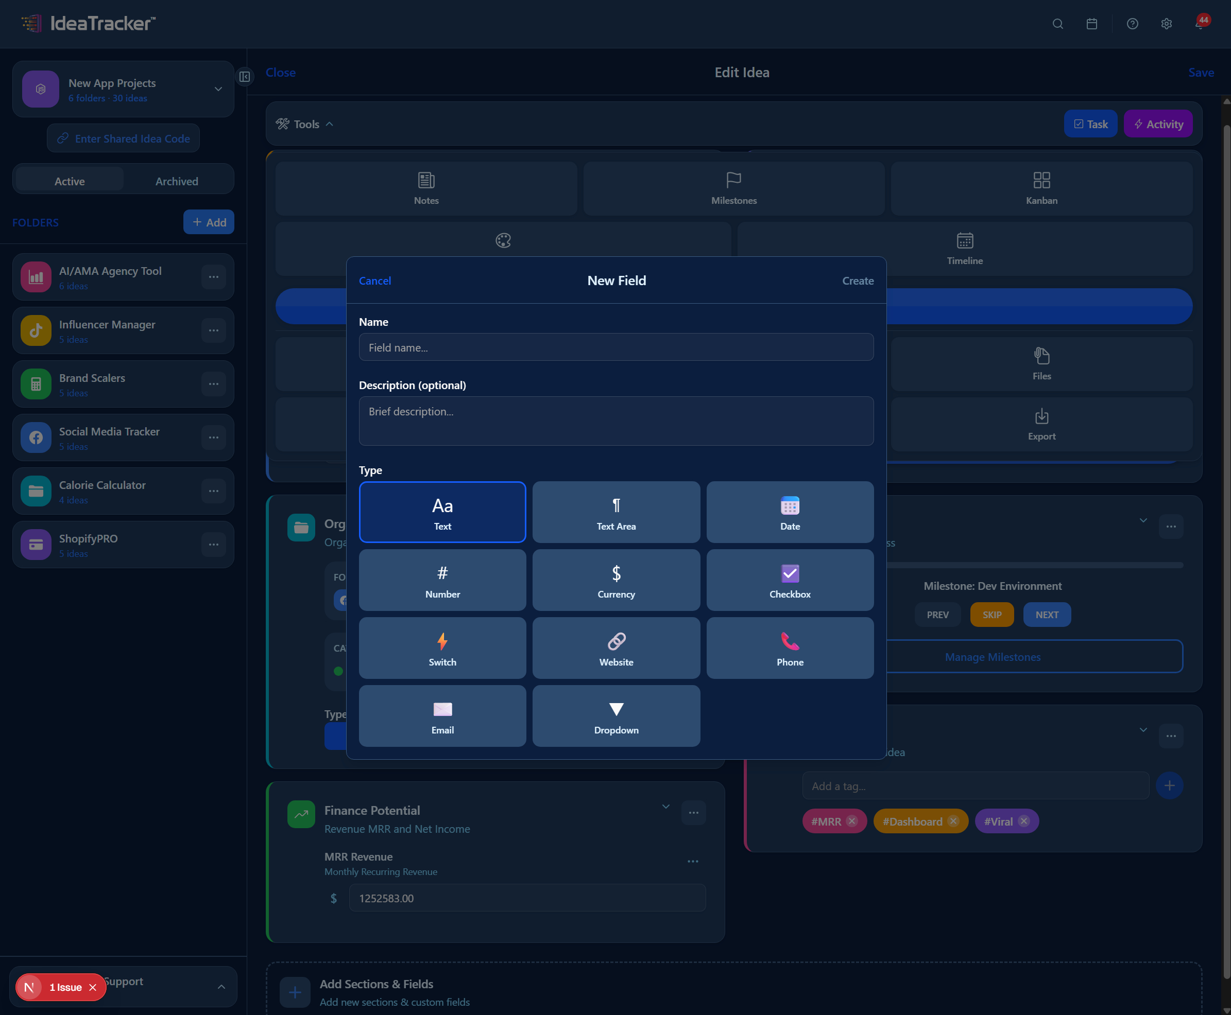Choose the Dropdown field type
This screenshot has width=1231, height=1015.
tap(615, 715)
